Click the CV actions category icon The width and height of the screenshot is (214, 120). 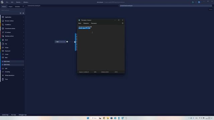[3, 32]
